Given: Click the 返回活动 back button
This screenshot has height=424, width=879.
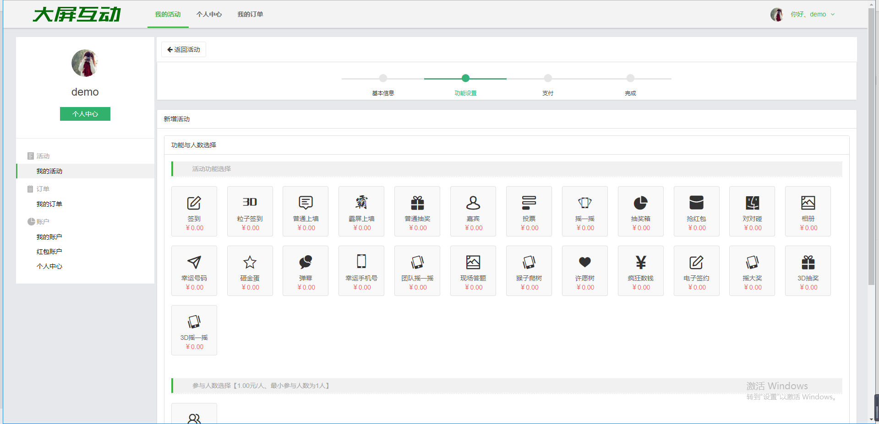Looking at the screenshot, I should pyautogui.click(x=184, y=49).
